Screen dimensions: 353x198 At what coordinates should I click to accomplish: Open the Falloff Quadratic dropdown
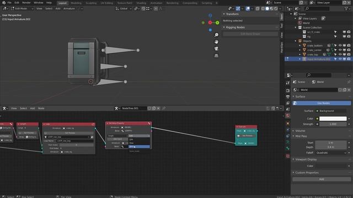tap(331, 153)
